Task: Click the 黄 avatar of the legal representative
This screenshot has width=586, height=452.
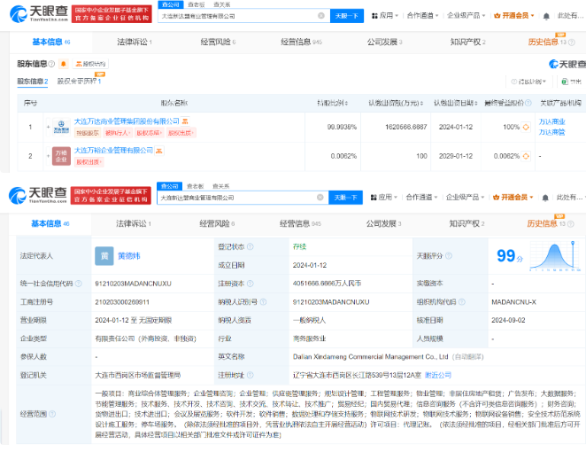Action: [104, 256]
